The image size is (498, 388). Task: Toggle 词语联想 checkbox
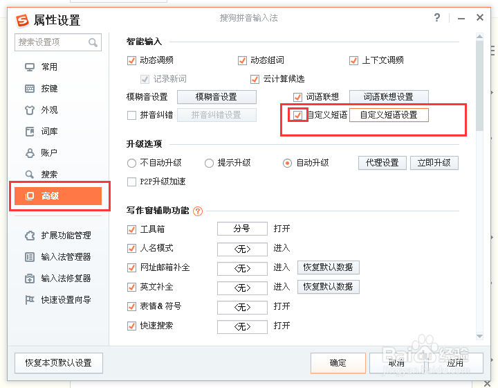pyautogui.click(x=297, y=97)
